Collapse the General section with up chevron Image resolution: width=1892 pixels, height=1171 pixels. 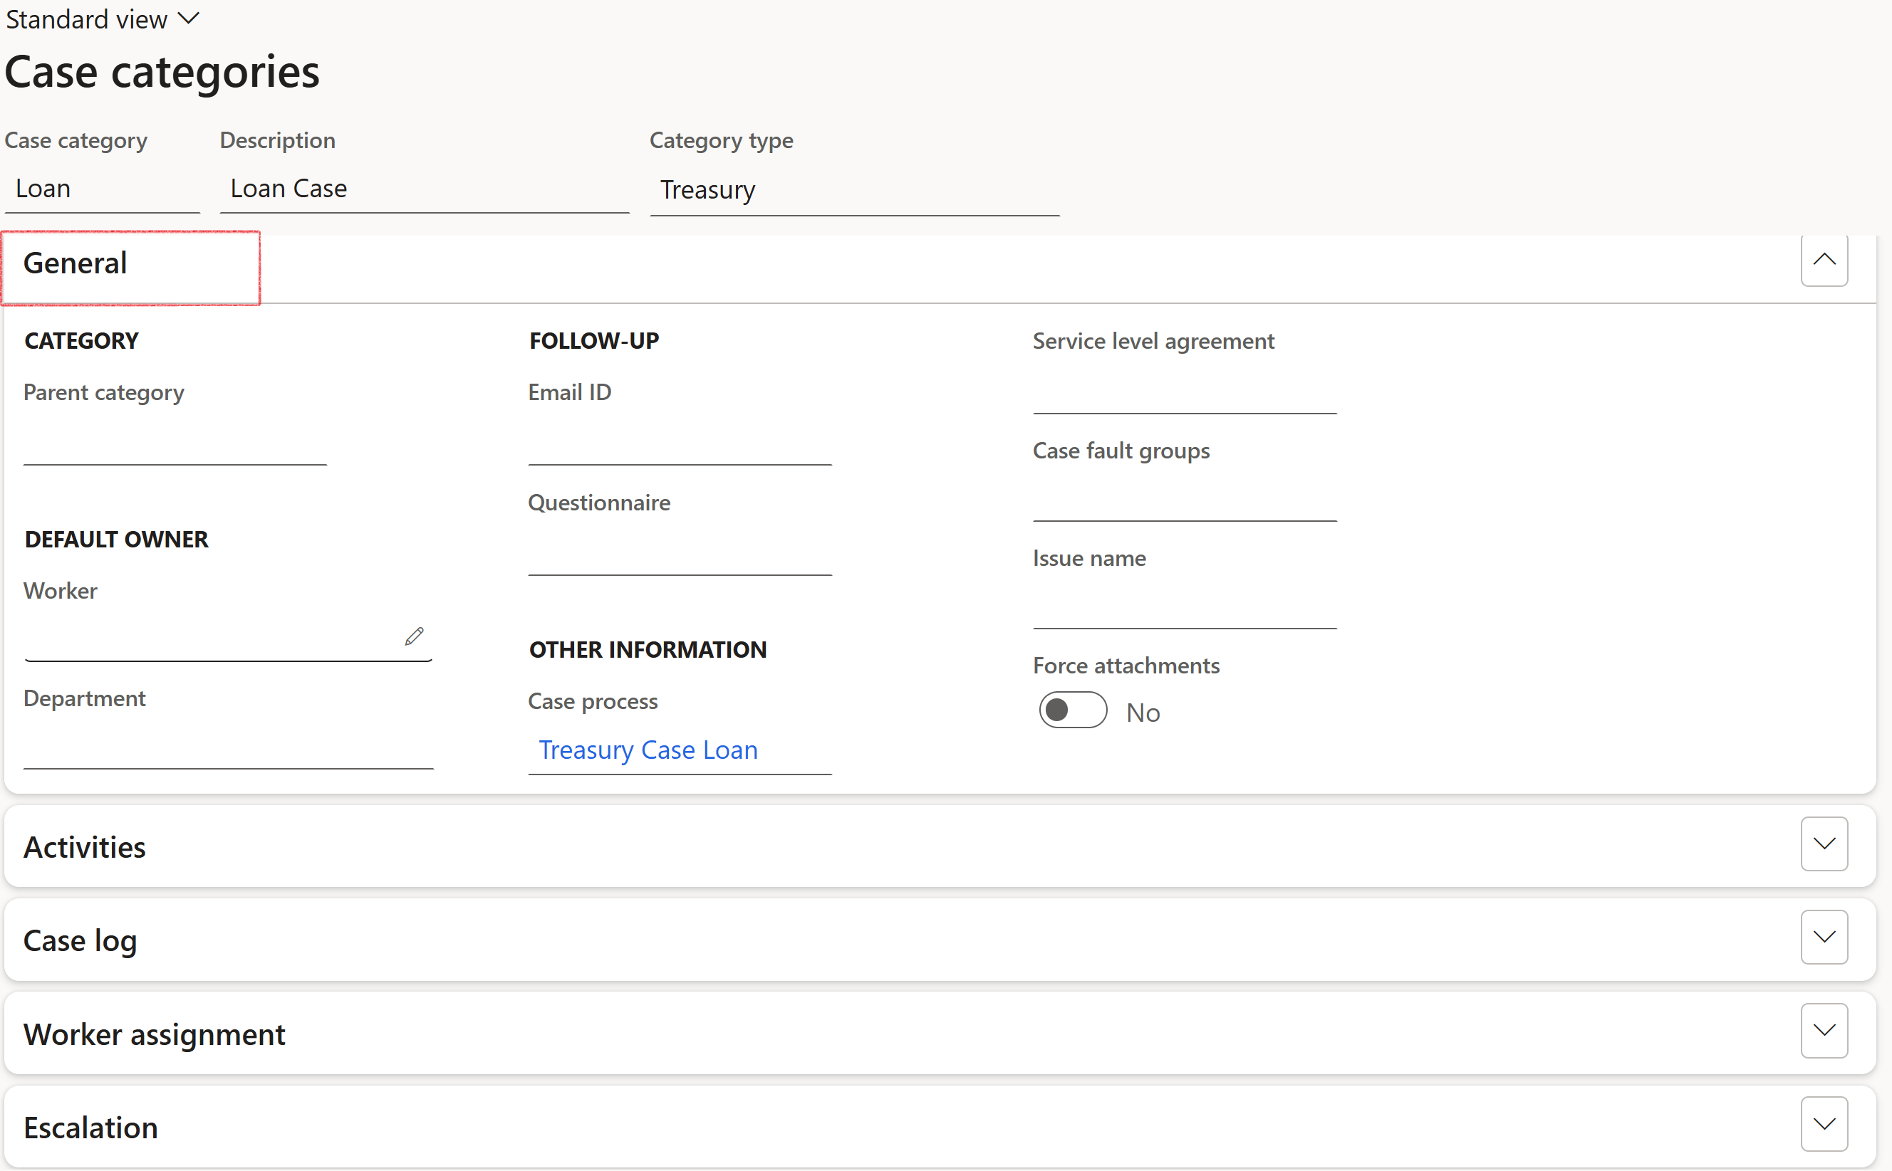point(1823,261)
